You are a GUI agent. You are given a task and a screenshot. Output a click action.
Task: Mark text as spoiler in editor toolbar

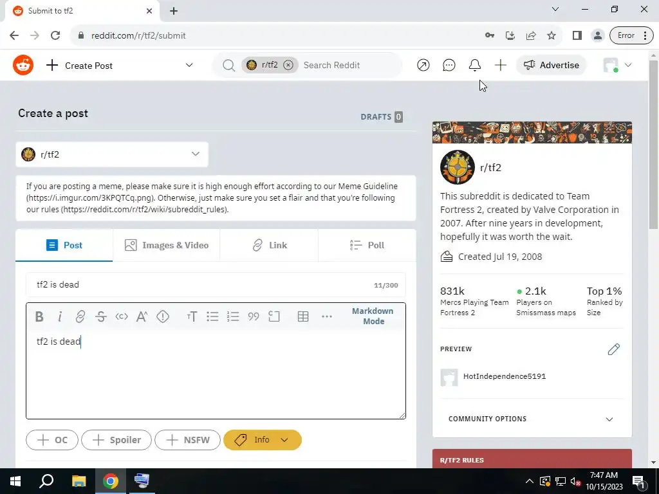click(163, 316)
